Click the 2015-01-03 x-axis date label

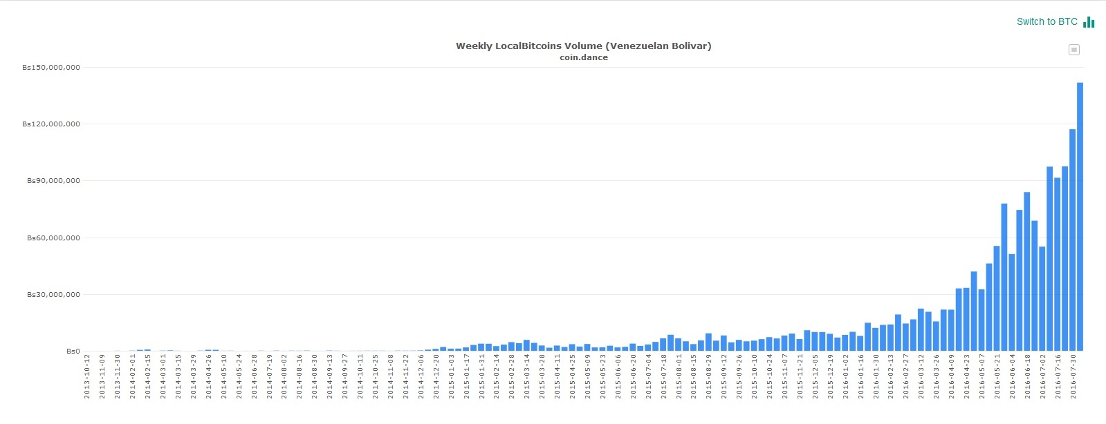click(451, 376)
